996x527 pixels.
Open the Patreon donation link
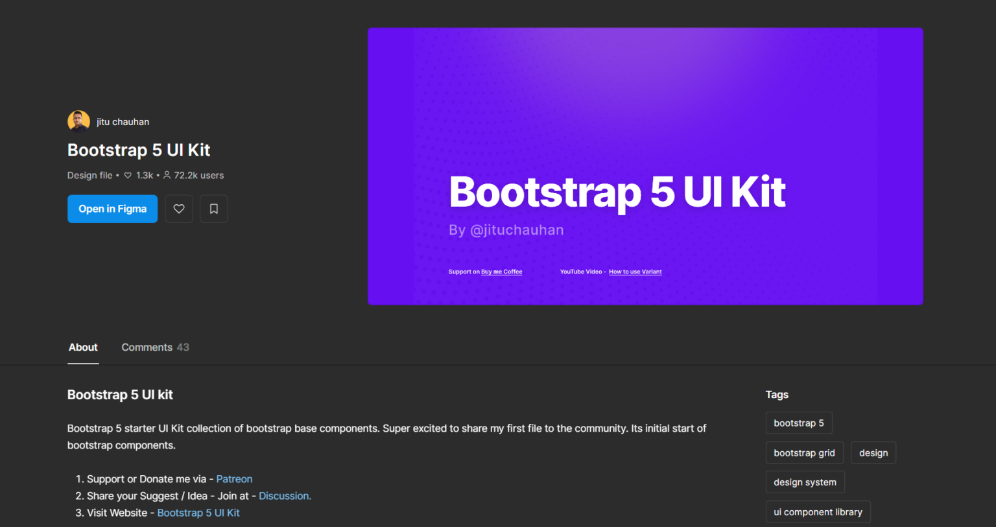click(234, 478)
